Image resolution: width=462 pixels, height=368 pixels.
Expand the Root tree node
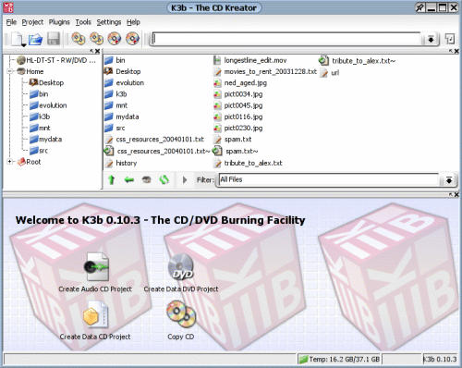point(10,162)
